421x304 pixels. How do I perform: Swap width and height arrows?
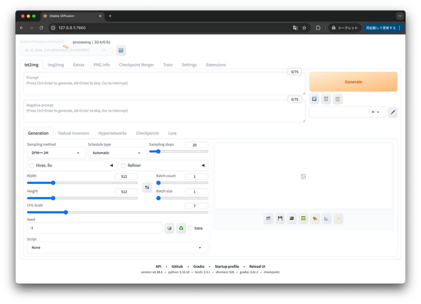(x=147, y=187)
